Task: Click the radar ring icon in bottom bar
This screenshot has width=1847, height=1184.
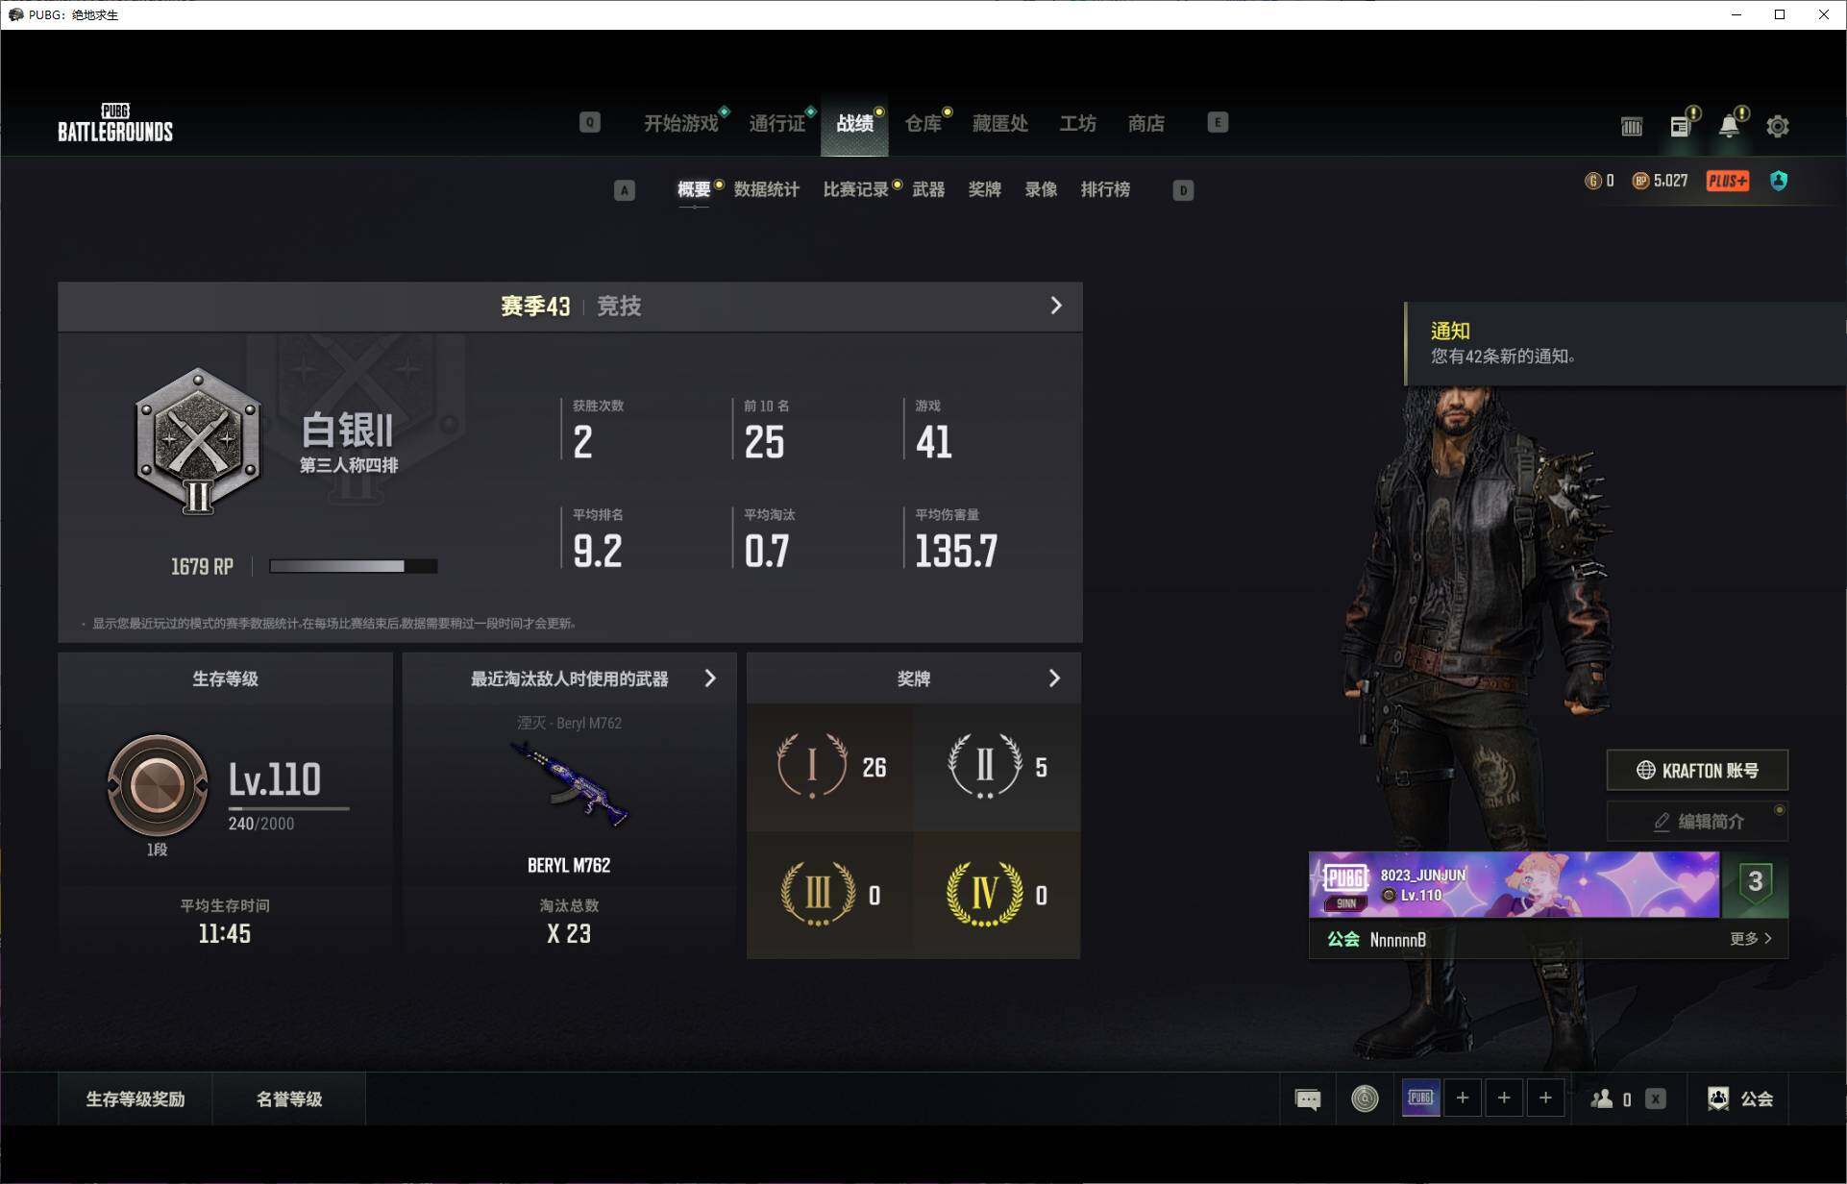Action: 1365,1098
